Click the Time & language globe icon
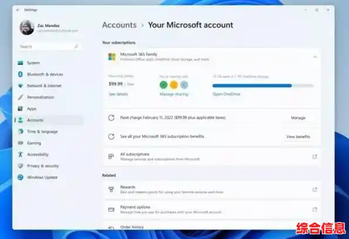This screenshot has height=239, width=349. point(20,132)
